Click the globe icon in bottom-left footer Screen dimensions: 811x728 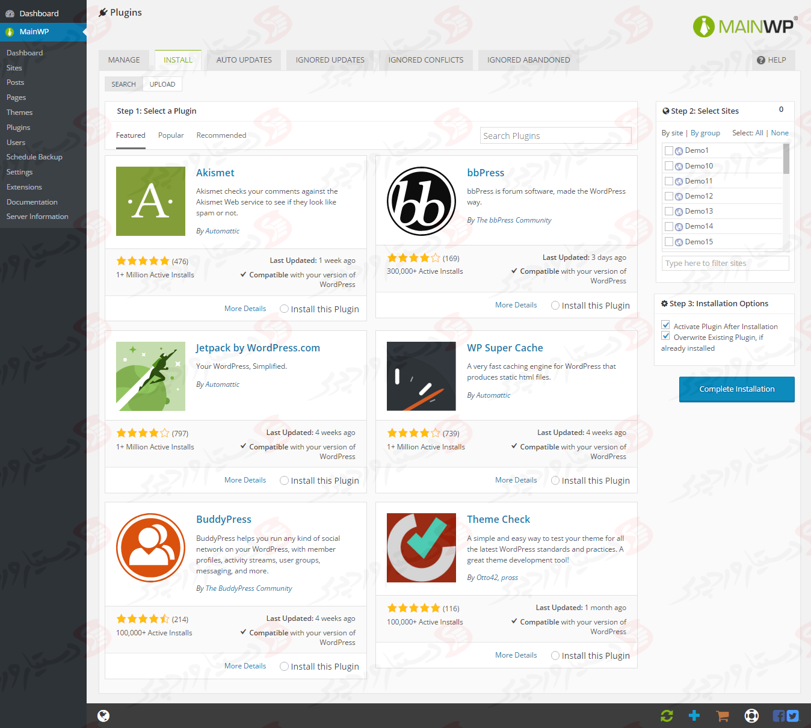click(x=103, y=715)
